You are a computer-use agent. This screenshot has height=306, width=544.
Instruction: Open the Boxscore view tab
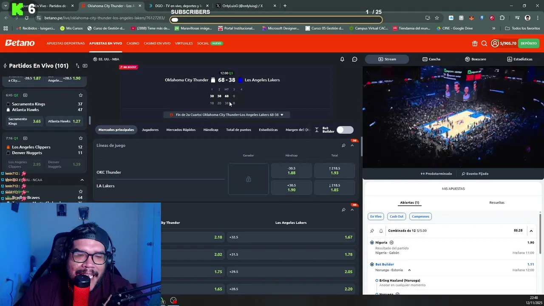(x=475, y=59)
